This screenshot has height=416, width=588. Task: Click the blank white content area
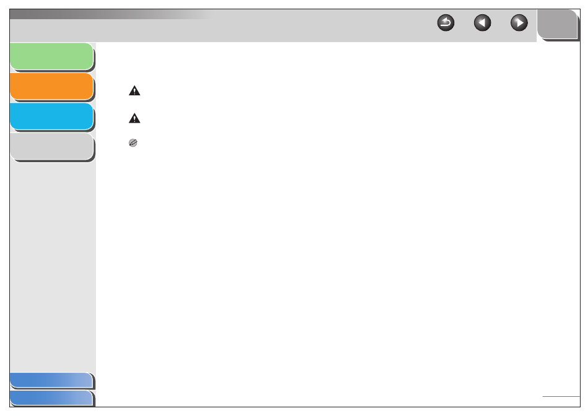click(x=337, y=262)
